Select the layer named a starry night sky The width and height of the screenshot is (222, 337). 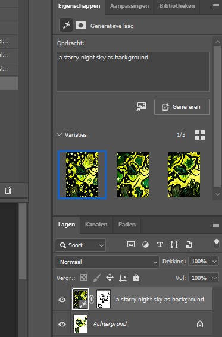point(160,300)
